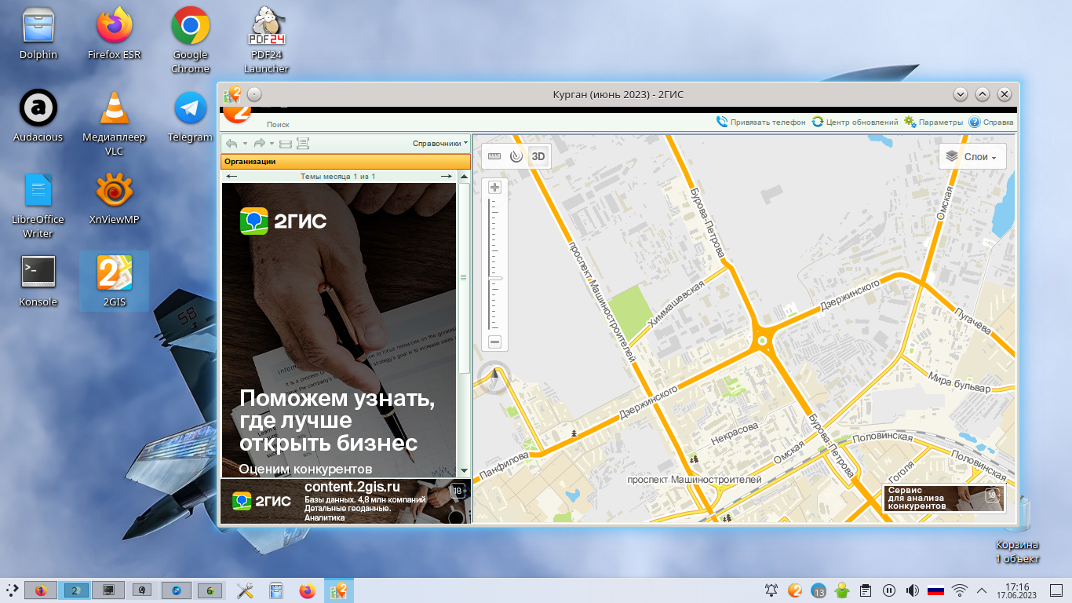Open the Wi-Fi network tray icon
1072x603 pixels.
(959, 590)
